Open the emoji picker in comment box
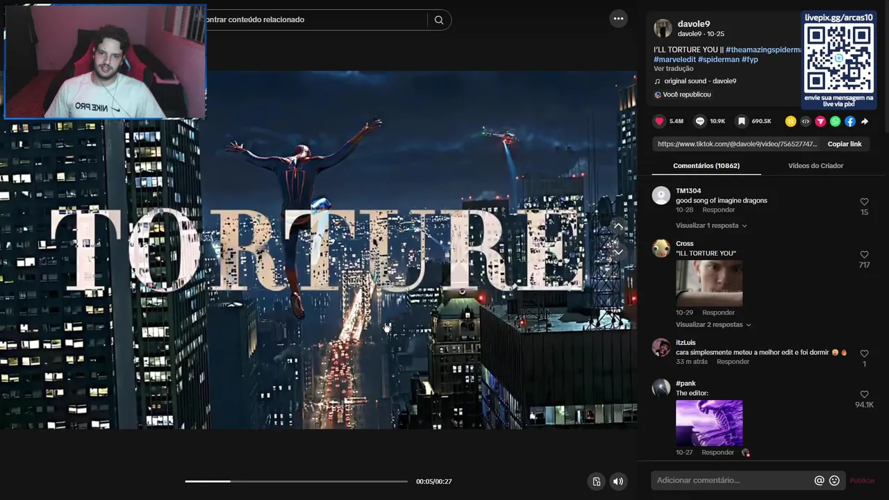The height and width of the screenshot is (500, 889). tap(835, 481)
